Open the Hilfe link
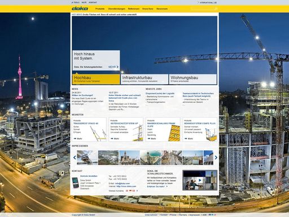The width and height of the screenshot is (289, 217). [x=84, y=2]
